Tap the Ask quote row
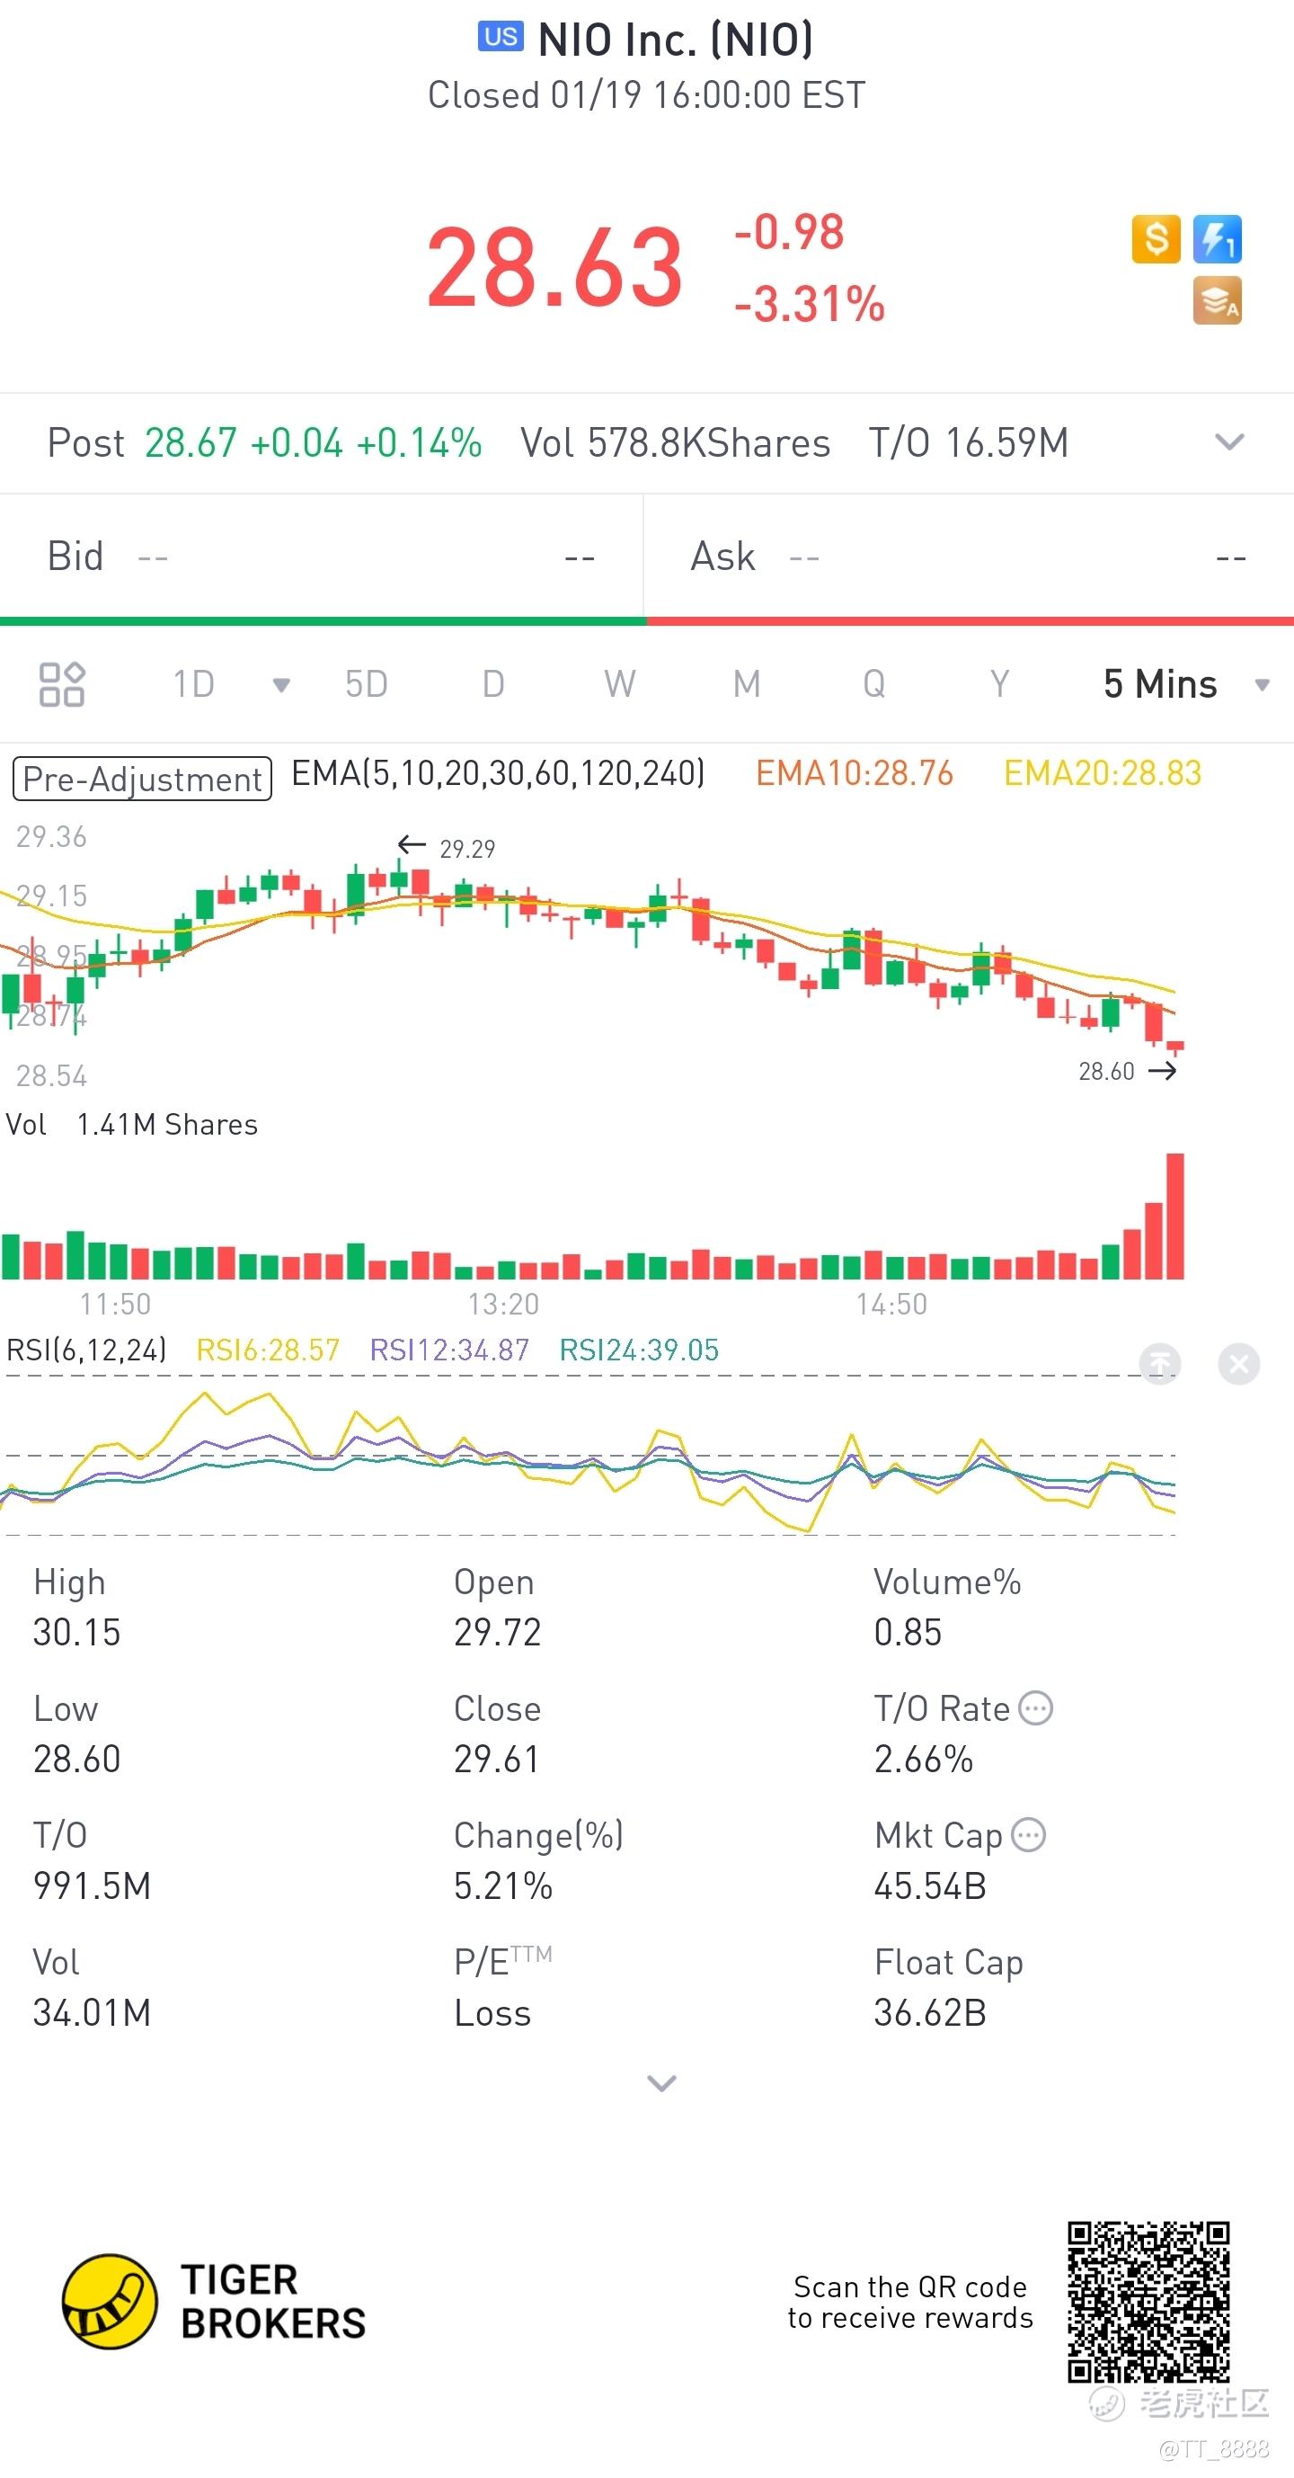 click(x=969, y=556)
